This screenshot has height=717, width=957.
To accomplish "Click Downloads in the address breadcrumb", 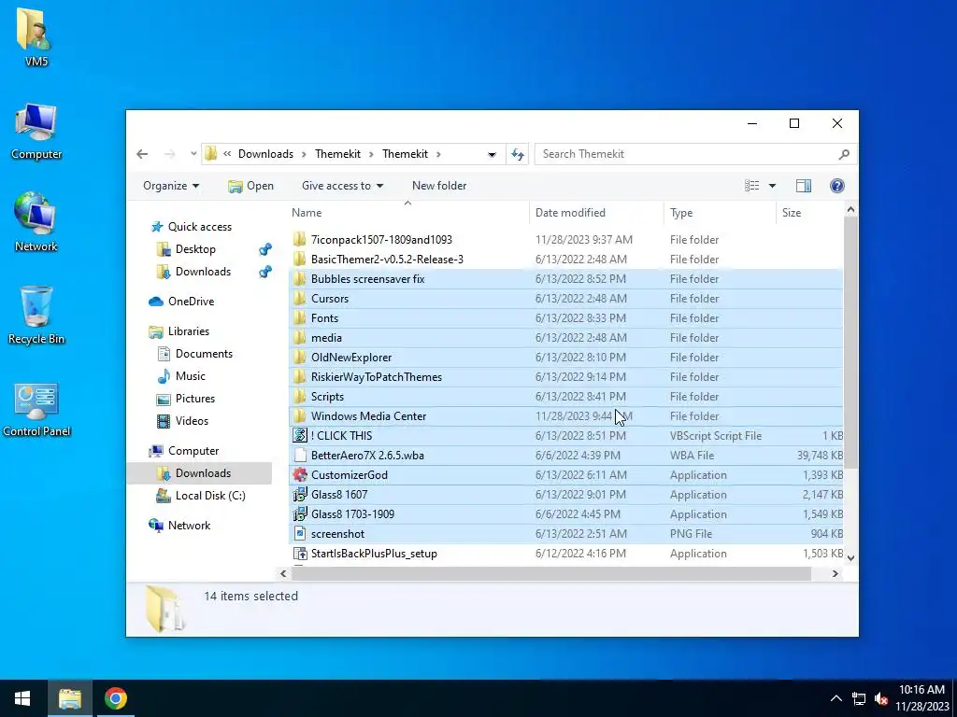I will [x=265, y=154].
